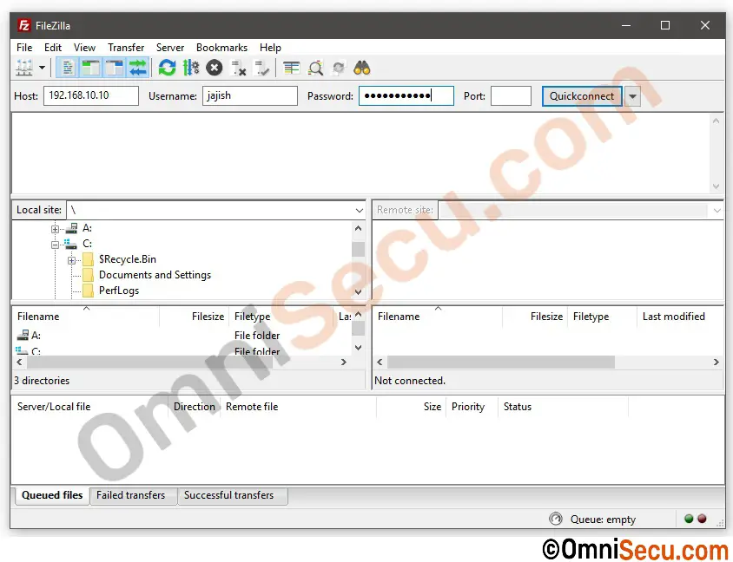Viewport: 733px width, 562px height.
Task: Toggle processing of transfer queue
Action: [x=191, y=69]
